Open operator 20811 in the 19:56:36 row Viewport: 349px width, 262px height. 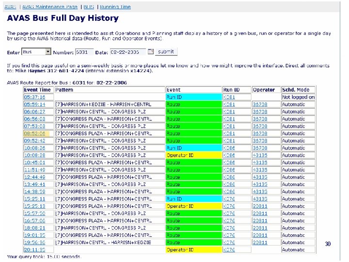[260, 243]
